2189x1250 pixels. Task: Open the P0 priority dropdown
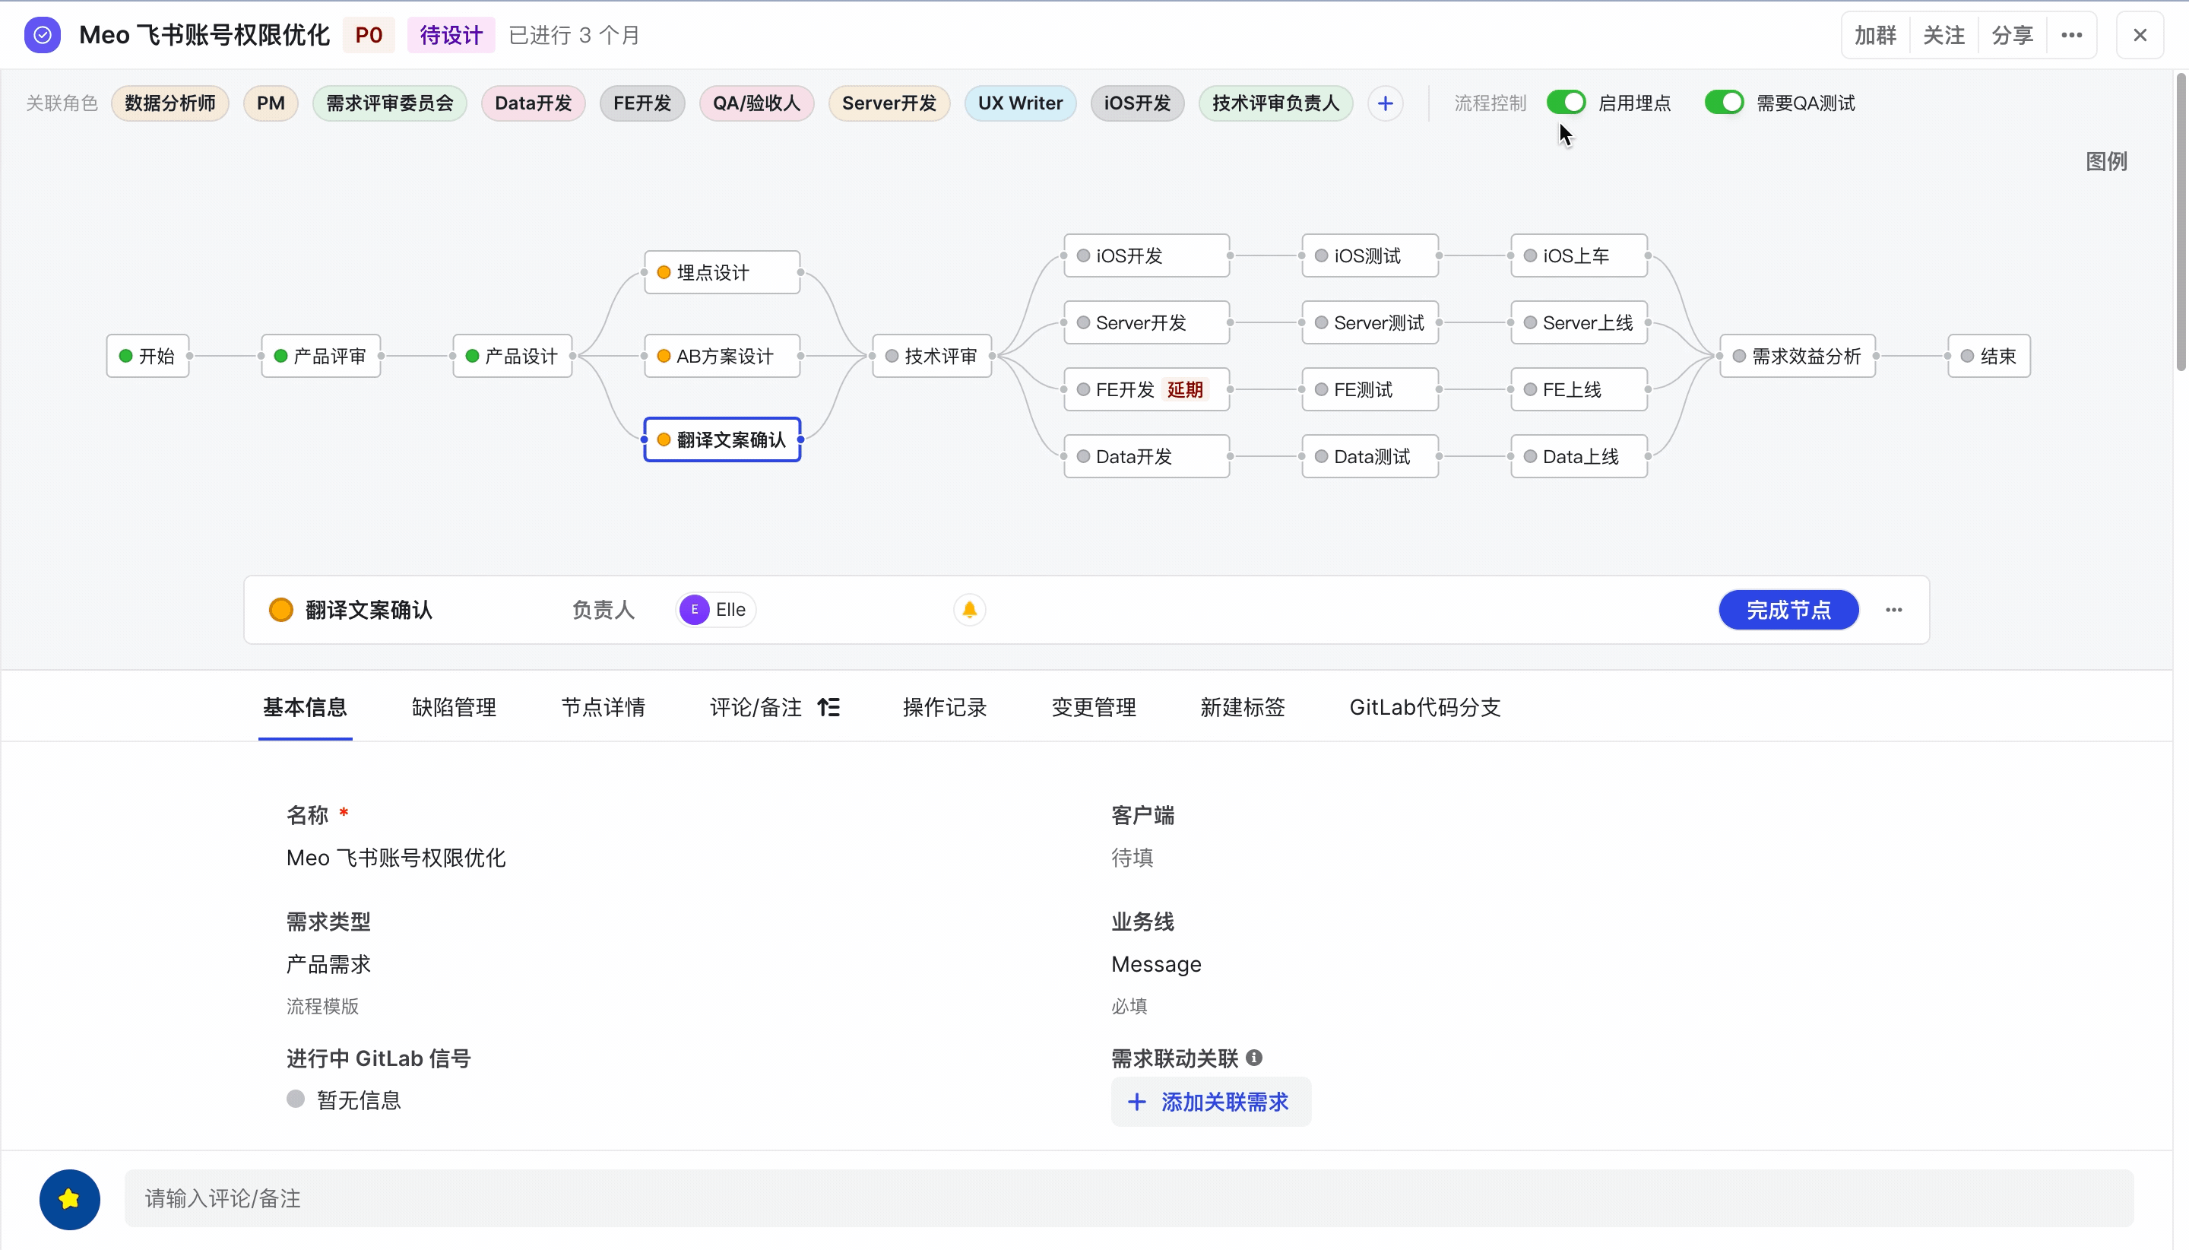tap(368, 35)
